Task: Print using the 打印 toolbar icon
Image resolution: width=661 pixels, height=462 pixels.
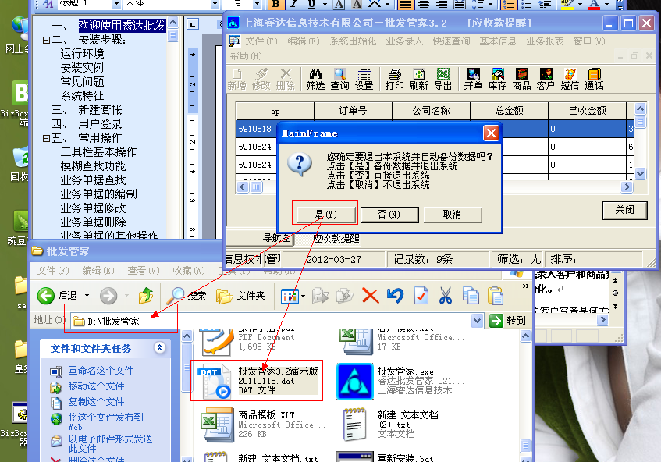Action: (395, 75)
